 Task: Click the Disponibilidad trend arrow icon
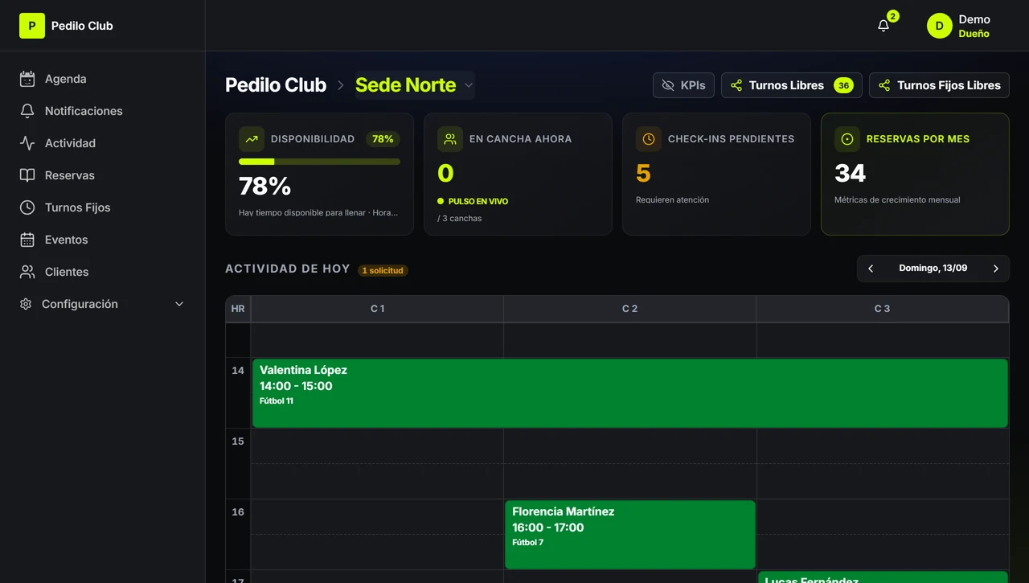252,139
